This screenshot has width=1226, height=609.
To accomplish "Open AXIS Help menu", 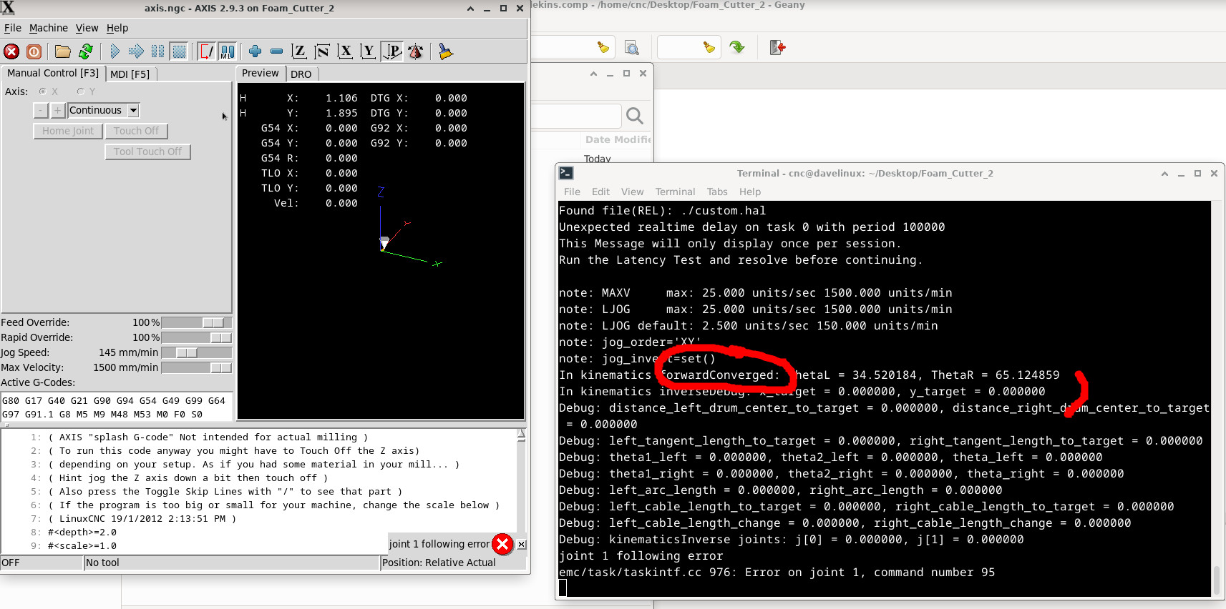I will click(117, 28).
